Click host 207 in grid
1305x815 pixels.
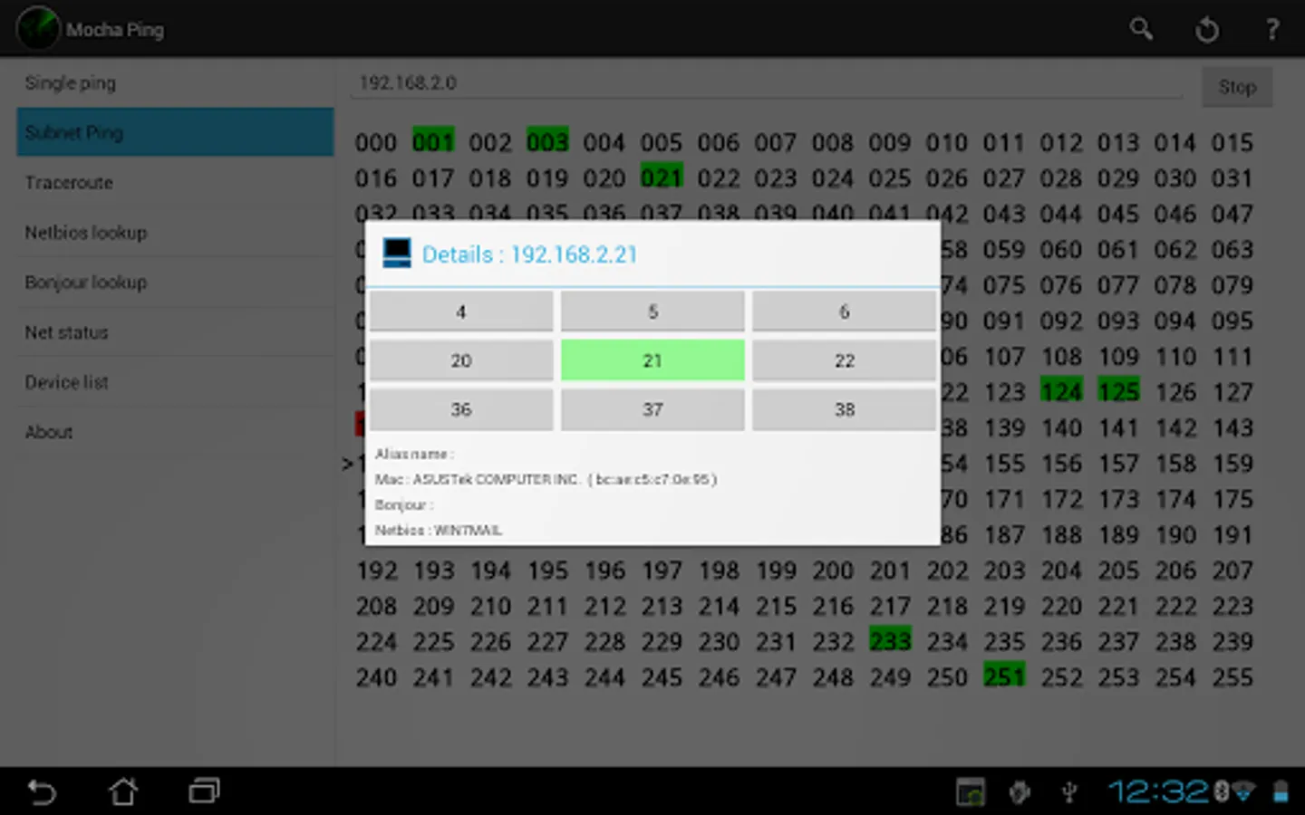pos(1232,570)
